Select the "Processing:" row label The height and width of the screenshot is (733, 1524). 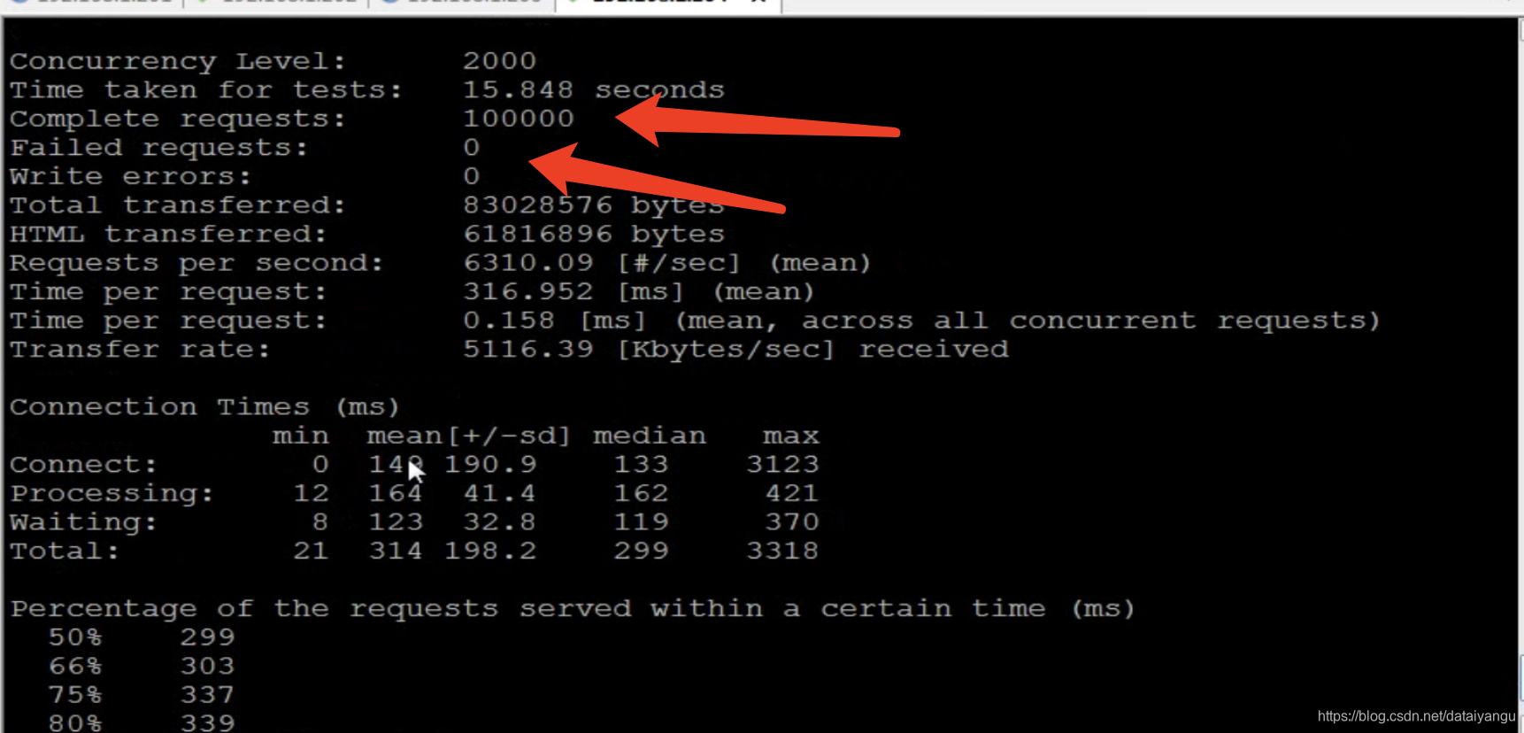point(112,493)
